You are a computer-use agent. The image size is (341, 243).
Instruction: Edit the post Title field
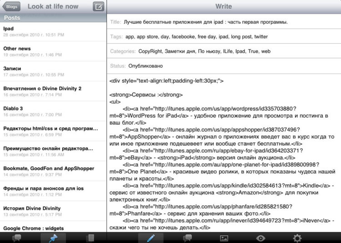click(224, 22)
